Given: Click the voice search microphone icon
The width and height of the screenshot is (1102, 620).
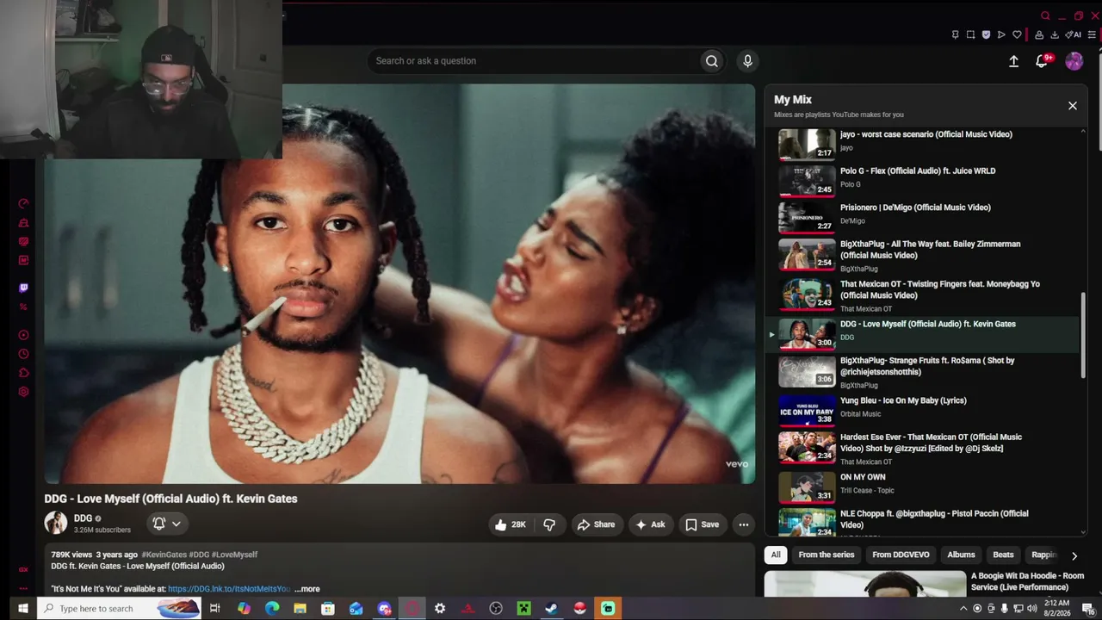Looking at the screenshot, I should [x=747, y=61].
